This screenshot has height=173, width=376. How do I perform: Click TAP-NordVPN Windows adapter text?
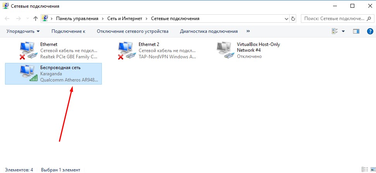coord(167,57)
